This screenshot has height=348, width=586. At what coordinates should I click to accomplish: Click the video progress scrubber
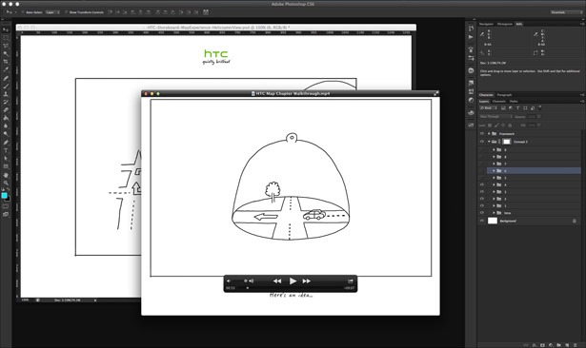(248, 288)
